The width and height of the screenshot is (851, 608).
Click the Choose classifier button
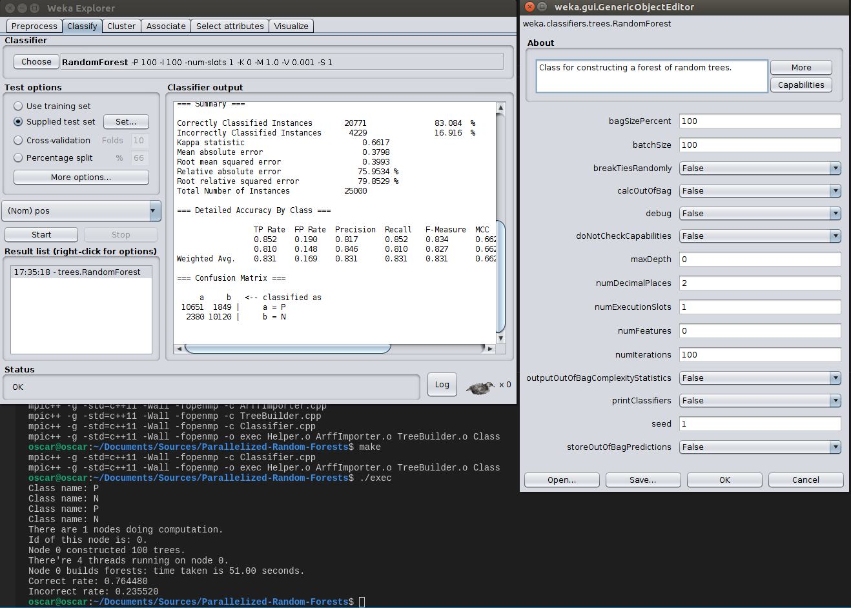coord(36,61)
